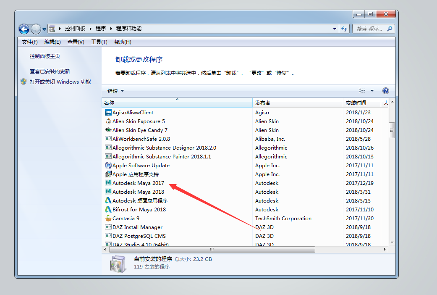The height and width of the screenshot is (295, 437).
Task: Click the Bifrost for Maya 2018 icon
Action: point(108,210)
